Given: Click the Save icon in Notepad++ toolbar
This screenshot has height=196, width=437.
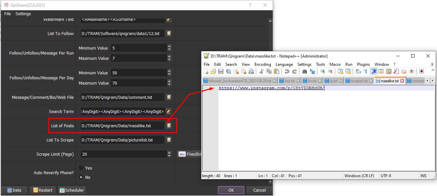Looking at the screenshot, I should [x=221, y=71].
